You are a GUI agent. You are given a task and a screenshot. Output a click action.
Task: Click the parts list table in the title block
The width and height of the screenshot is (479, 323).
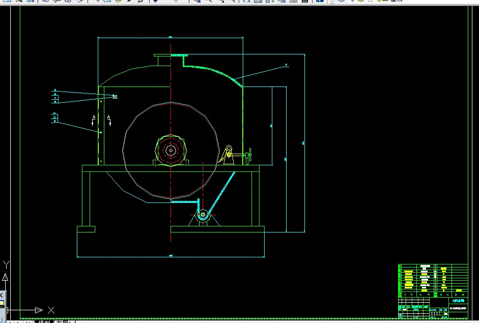pyautogui.click(x=433, y=281)
